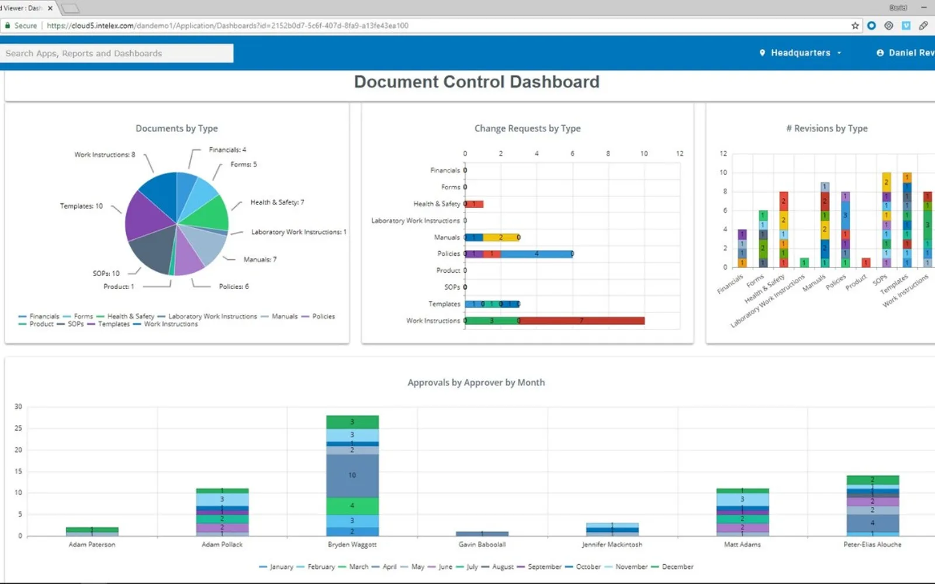
Task: Select the browser address bar URL
Action: click(227, 26)
